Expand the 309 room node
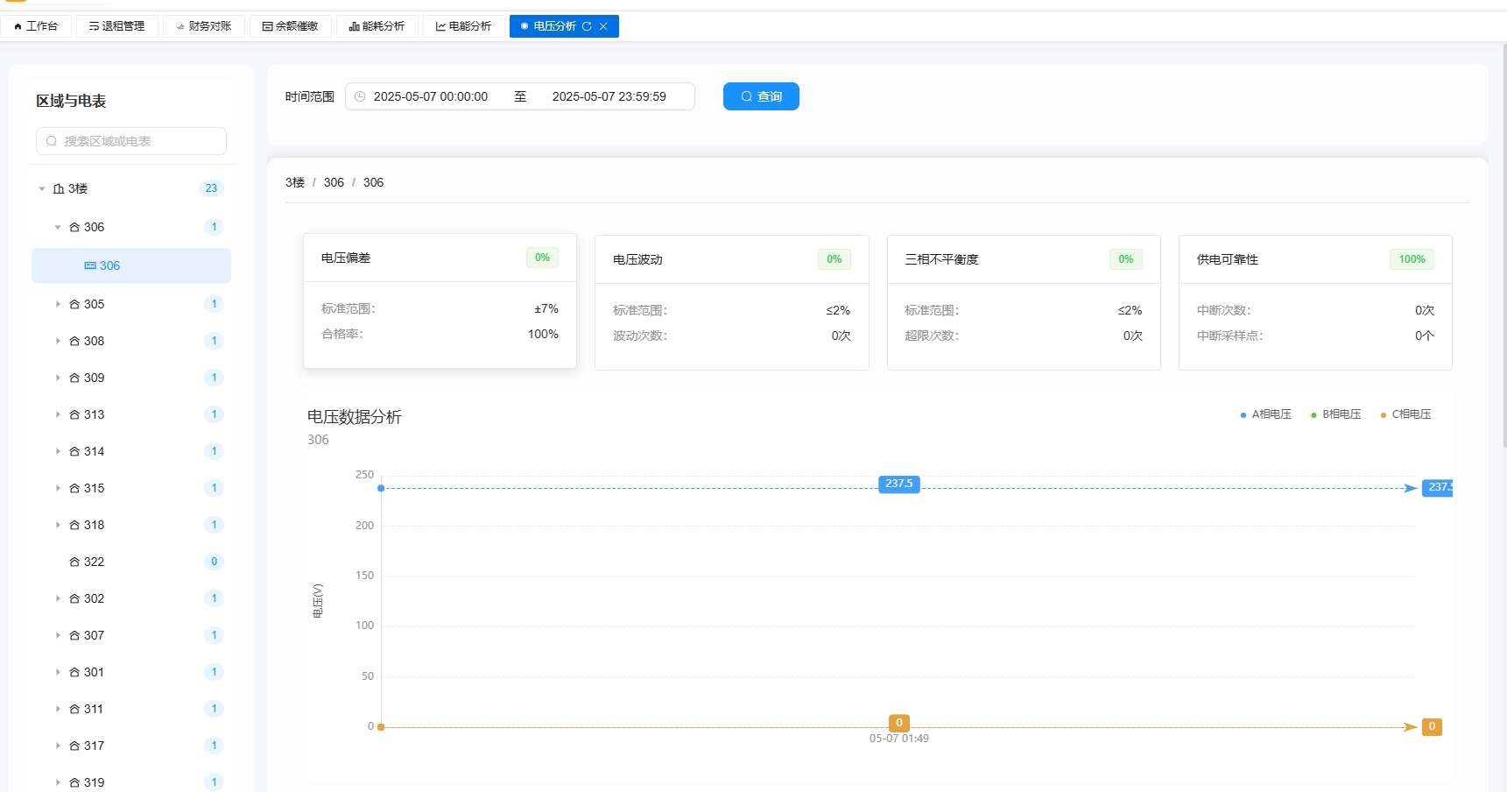 (x=58, y=378)
